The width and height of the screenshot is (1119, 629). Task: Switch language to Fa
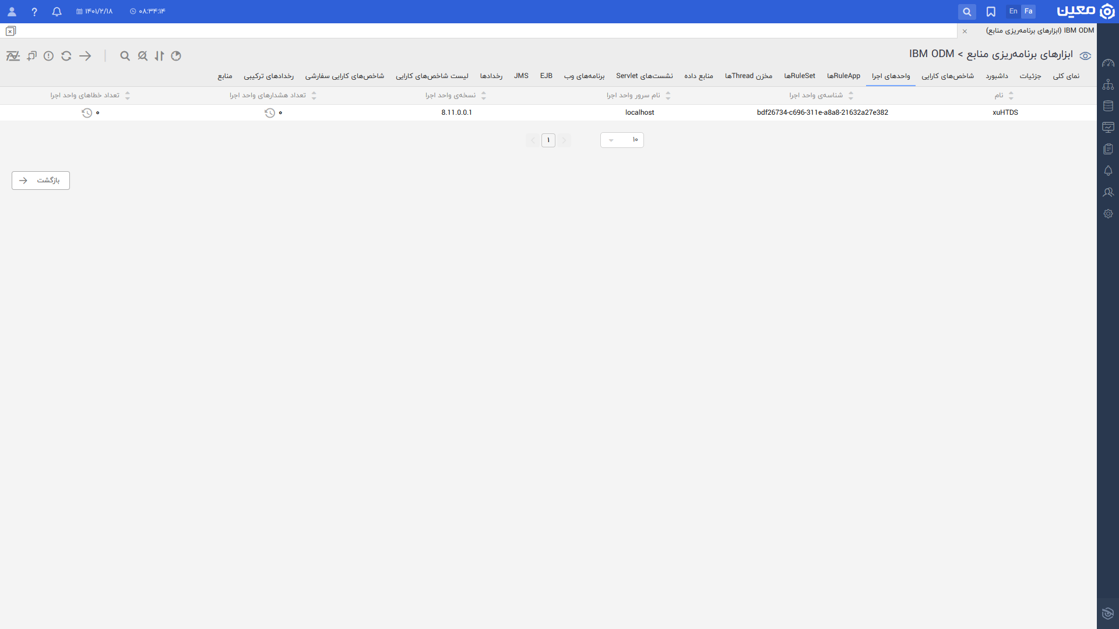[x=1029, y=12]
